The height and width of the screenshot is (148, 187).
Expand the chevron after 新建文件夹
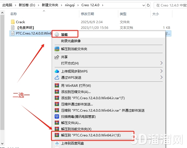coord(61,5)
